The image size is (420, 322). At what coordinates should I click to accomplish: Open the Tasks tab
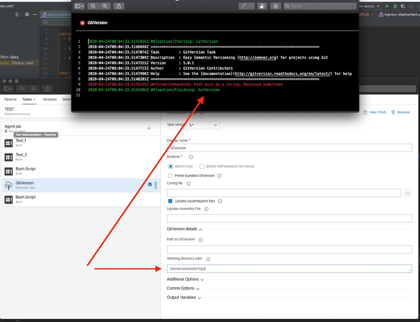click(29, 99)
